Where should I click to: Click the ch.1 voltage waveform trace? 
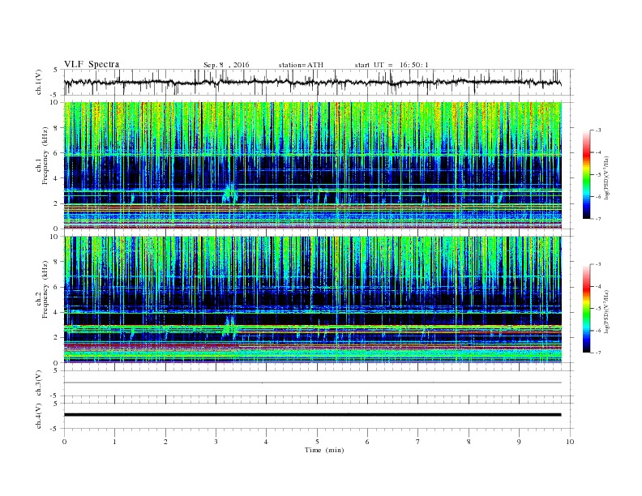click(312, 82)
